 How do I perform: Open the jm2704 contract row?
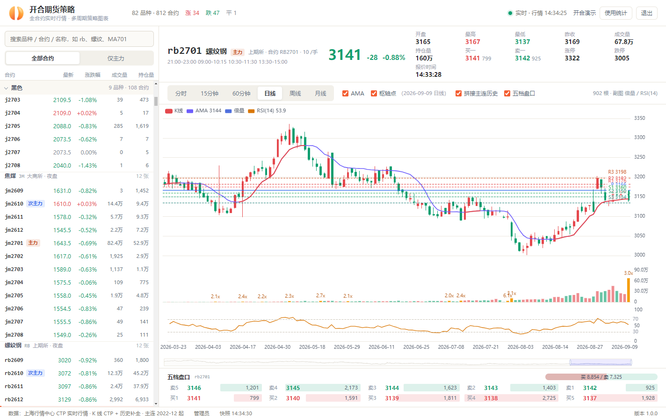77,282
